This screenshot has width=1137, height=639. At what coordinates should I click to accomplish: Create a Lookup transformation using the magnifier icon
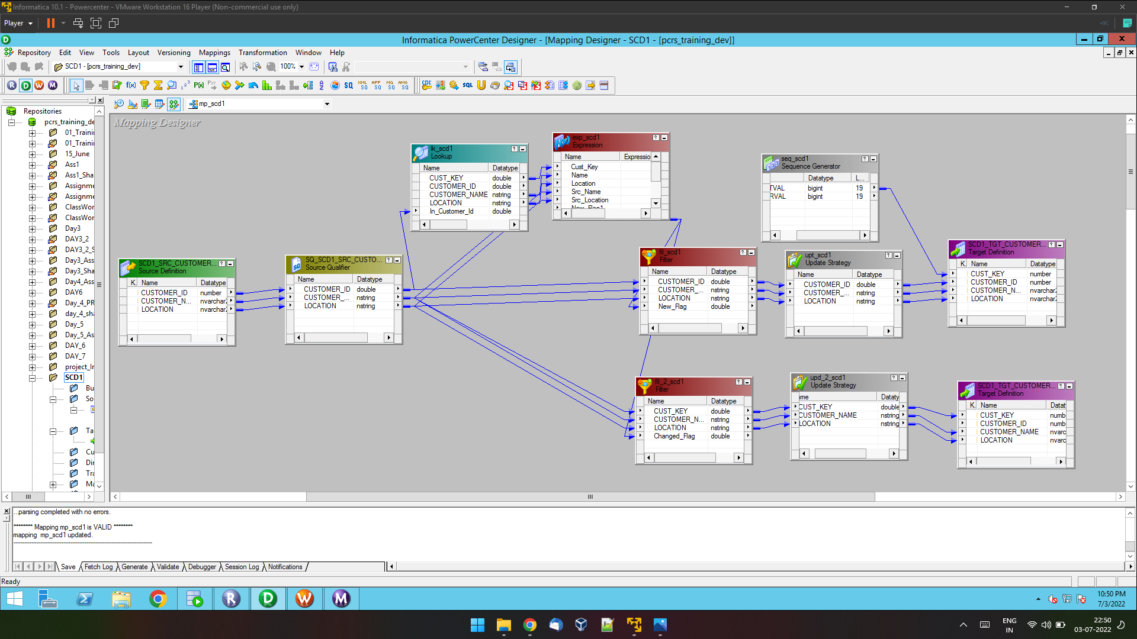171,85
